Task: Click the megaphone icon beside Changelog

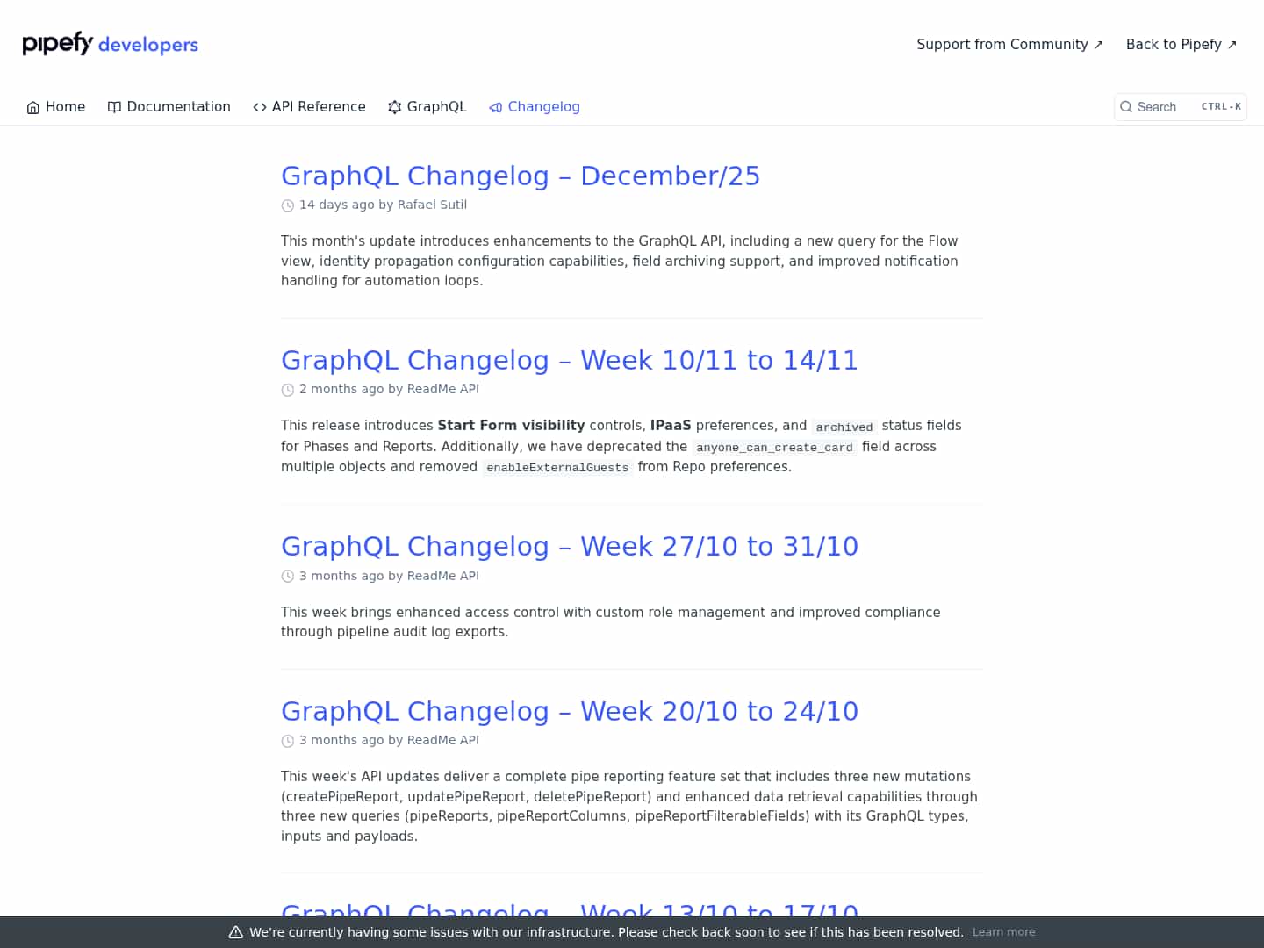Action: [x=495, y=107]
